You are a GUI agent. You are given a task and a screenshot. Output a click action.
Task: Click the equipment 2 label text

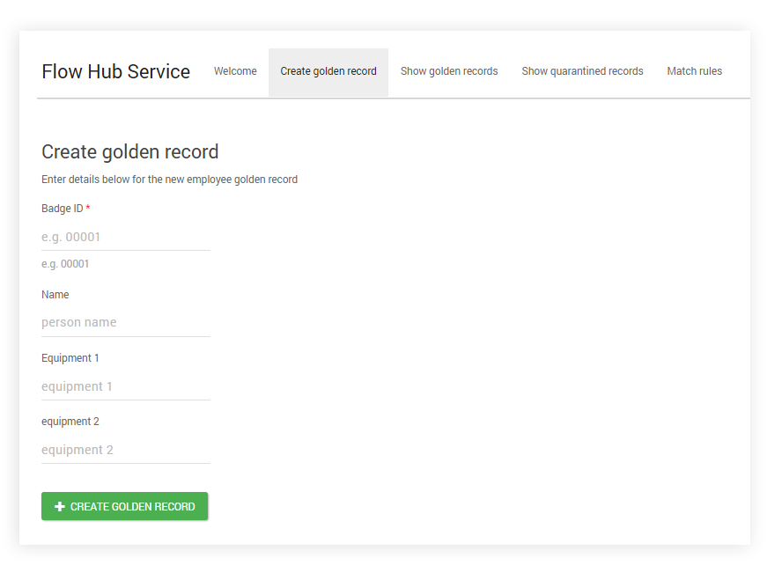tap(70, 421)
